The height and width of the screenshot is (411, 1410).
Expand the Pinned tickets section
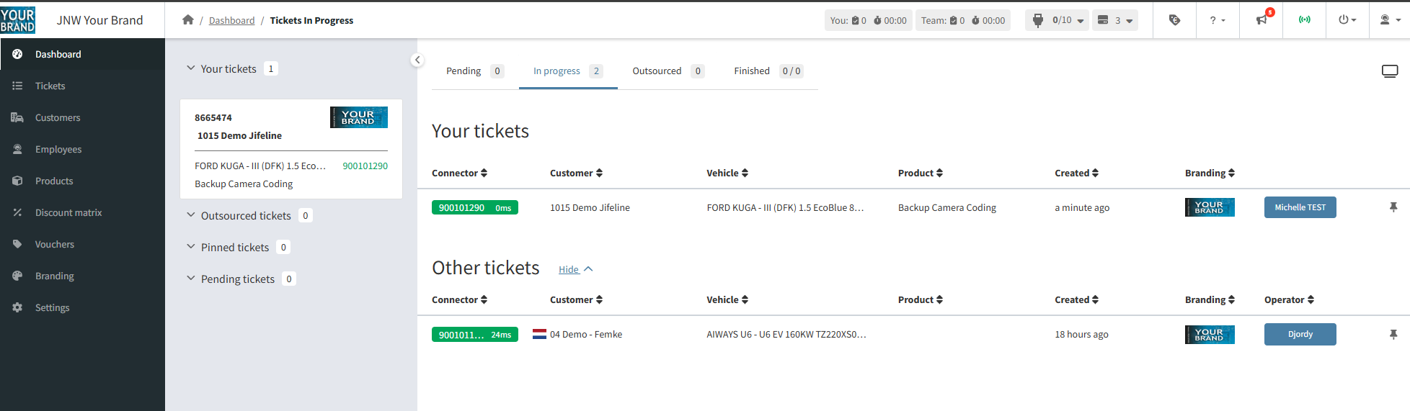(191, 247)
